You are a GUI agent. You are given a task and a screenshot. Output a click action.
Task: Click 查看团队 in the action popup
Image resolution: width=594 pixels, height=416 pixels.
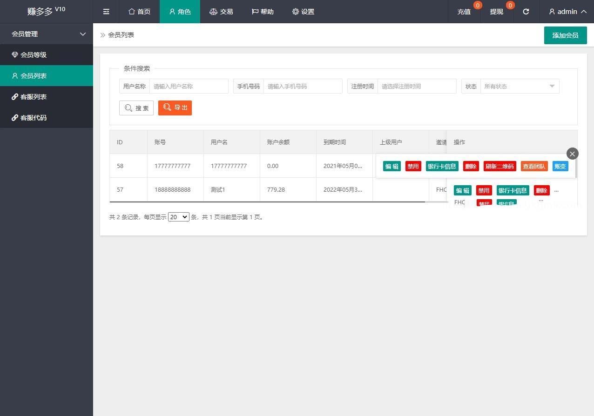tap(534, 166)
